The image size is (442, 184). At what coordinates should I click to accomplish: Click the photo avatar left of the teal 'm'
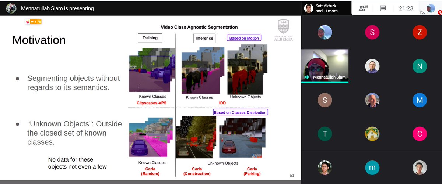pyautogui.click(x=325, y=167)
